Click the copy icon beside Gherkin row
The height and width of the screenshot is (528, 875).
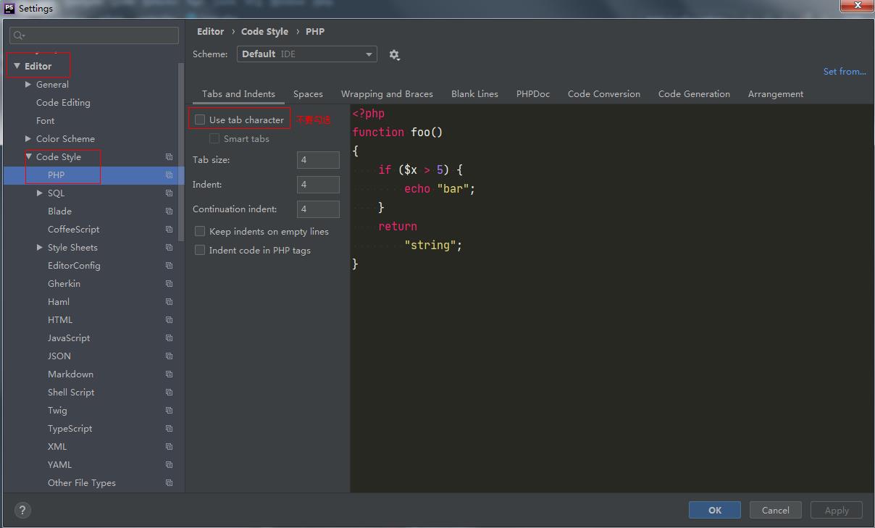pyautogui.click(x=169, y=284)
